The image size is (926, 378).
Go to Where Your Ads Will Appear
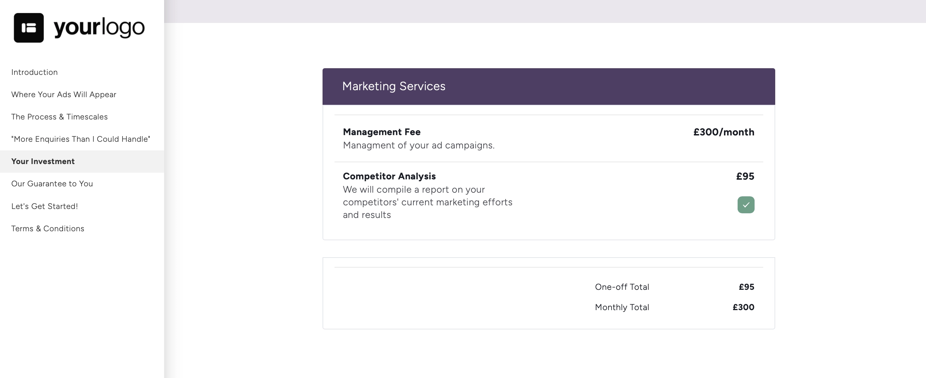pos(64,94)
